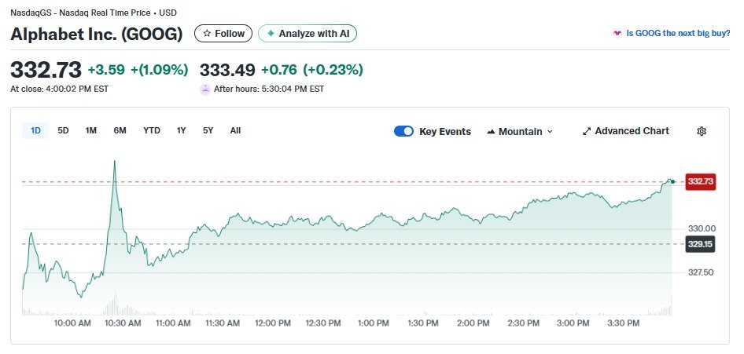Toggle the Key Events switch
The width and height of the screenshot is (744, 354).
point(403,131)
